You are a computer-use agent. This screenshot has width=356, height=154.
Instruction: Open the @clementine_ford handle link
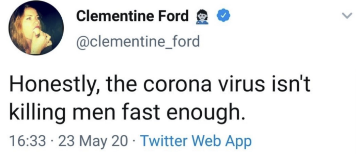[x=138, y=41]
